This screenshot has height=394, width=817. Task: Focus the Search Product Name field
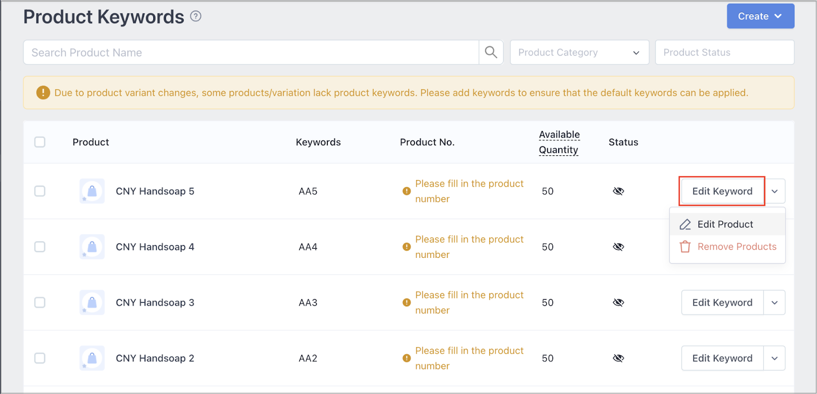(x=251, y=52)
